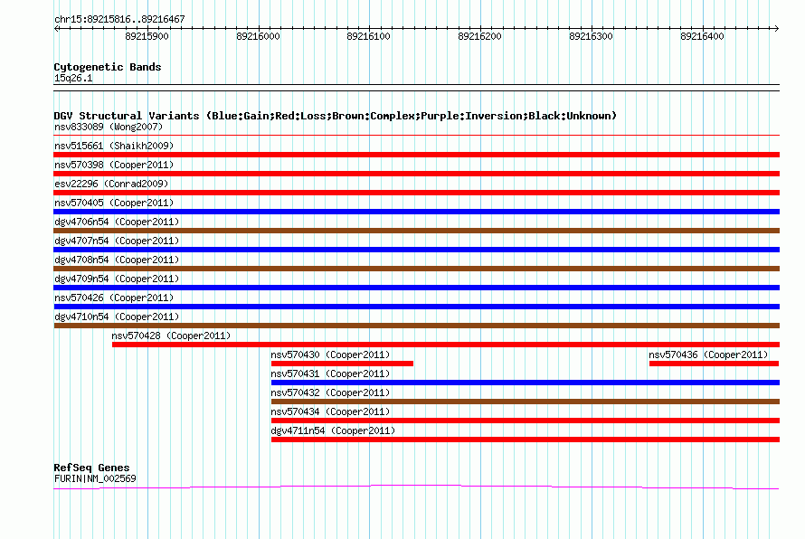The height and width of the screenshot is (539, 805).
Task: Click nsv570430 (Cooper2011) label
Action: [x=330, y=355]
